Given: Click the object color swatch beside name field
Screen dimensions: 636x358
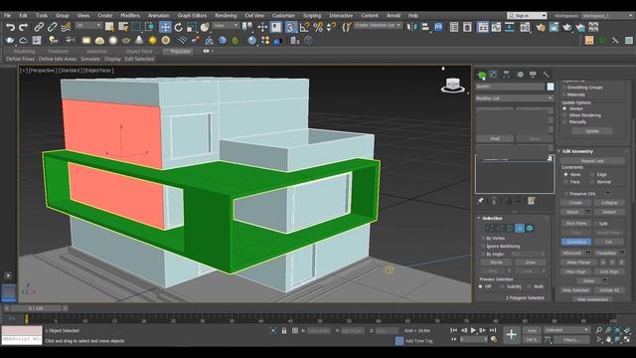Looking at the screenshot, I should [550, 87].
